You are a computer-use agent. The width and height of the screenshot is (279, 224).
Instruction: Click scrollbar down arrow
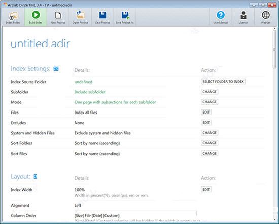point(274,220)
